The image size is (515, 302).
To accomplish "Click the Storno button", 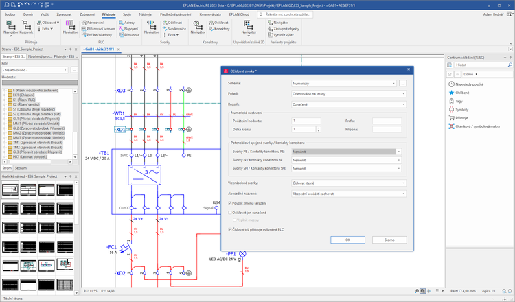I will pyautogui.click(x=389, y=240).
